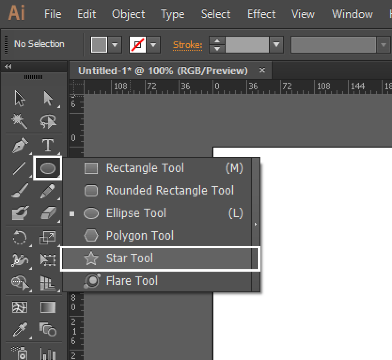Choose Rounded Rectangle Tool from flyout
The height and width of the screenshot is (360, 392).
(157, 190)
